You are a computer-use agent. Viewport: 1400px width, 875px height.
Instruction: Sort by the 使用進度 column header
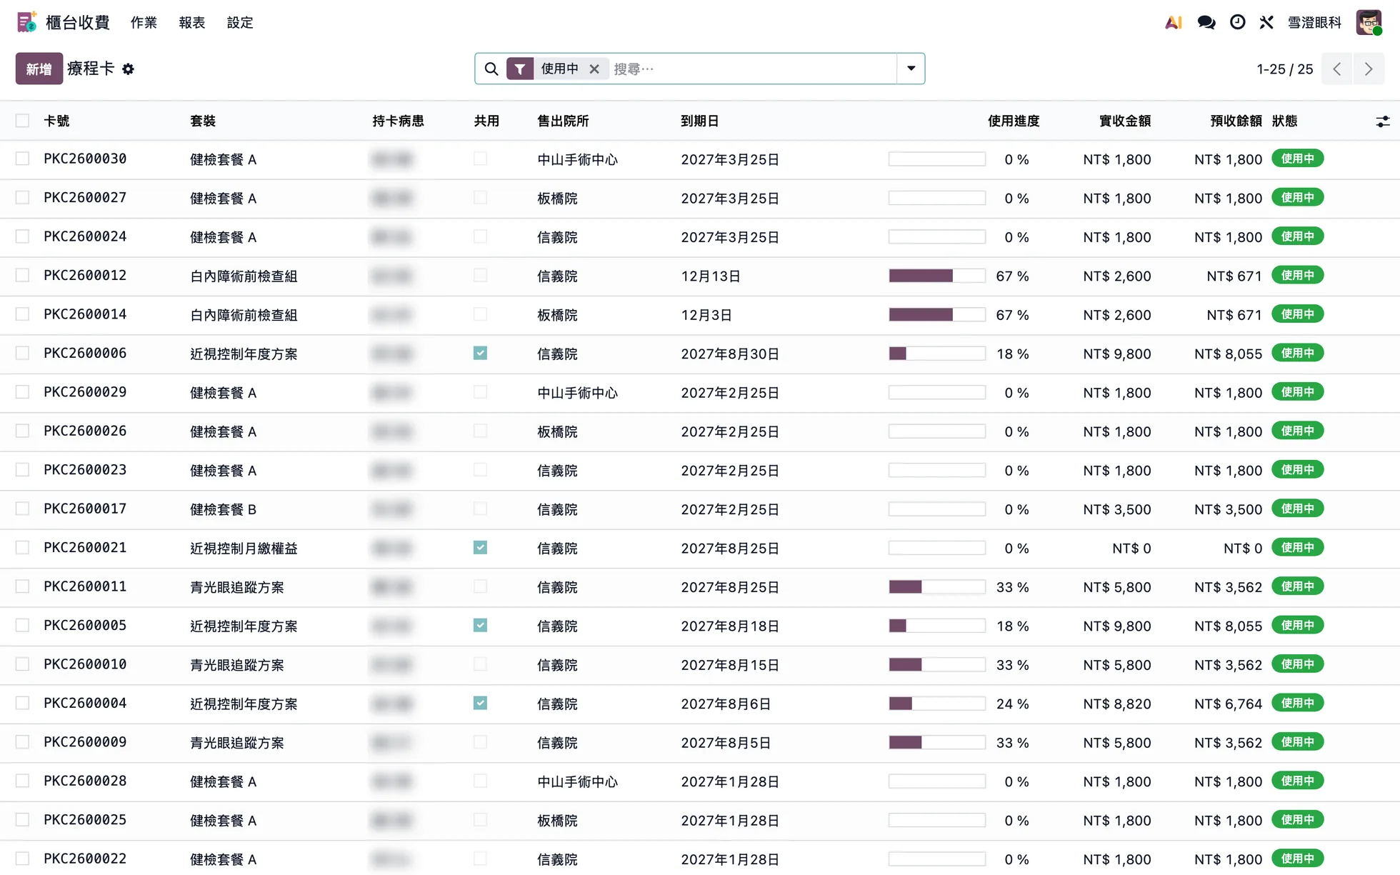point(1013,121)
